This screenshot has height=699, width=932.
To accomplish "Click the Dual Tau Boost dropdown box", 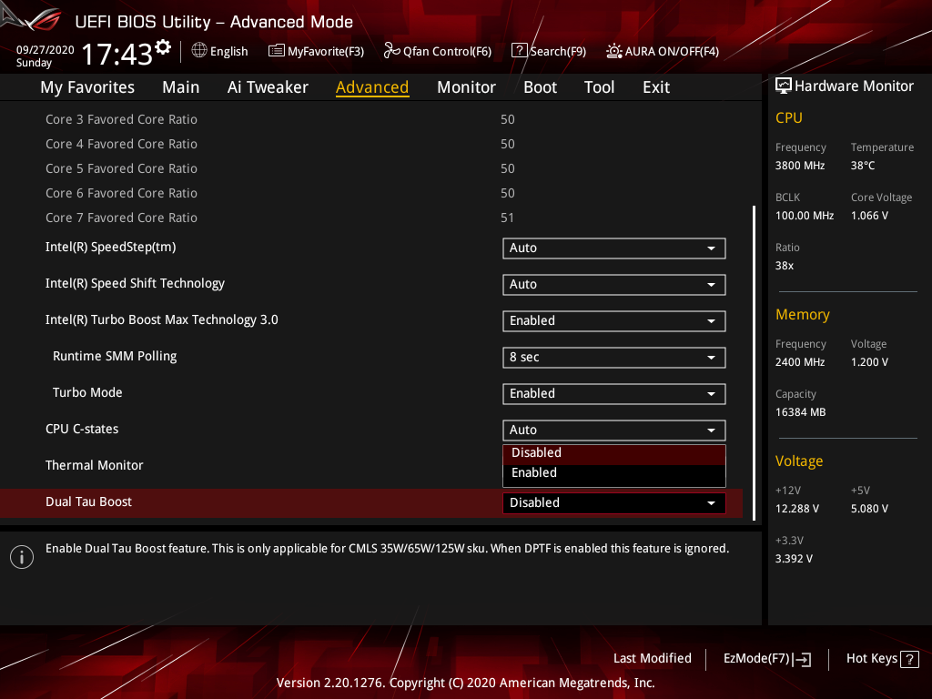I will coord(614,502).
